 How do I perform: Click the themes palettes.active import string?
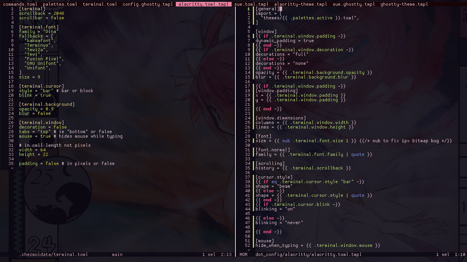point(310,18)
